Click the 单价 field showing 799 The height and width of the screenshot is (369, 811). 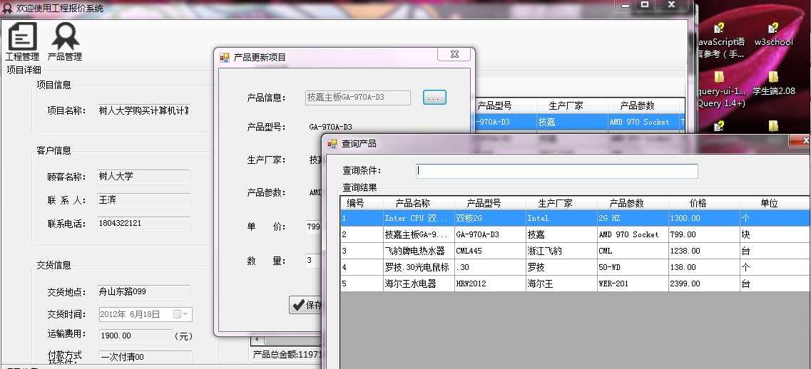click(x=314, y=227)
